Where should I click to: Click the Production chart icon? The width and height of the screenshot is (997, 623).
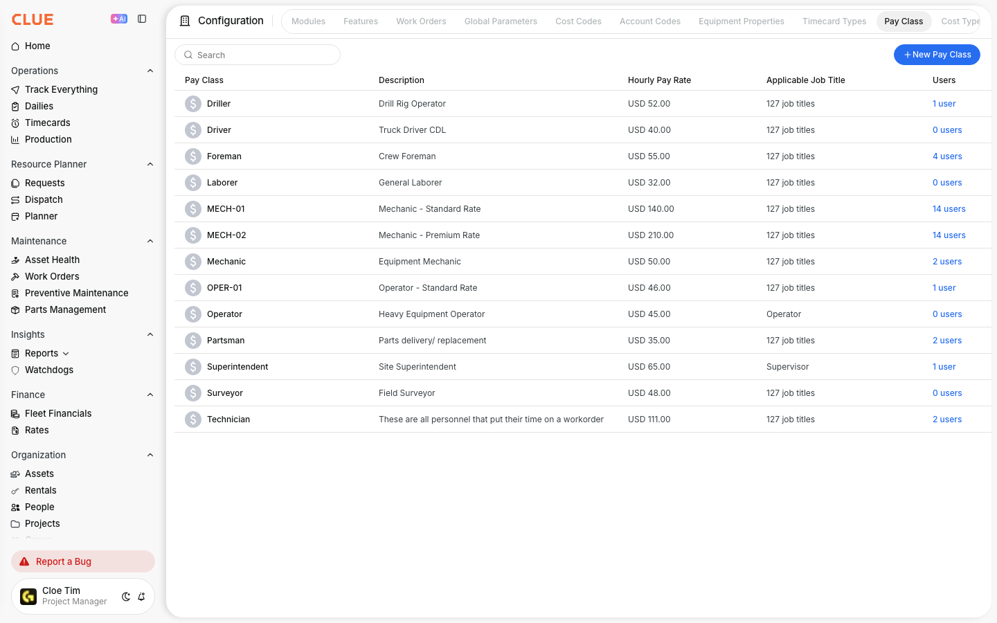click(x=15, y=140)
